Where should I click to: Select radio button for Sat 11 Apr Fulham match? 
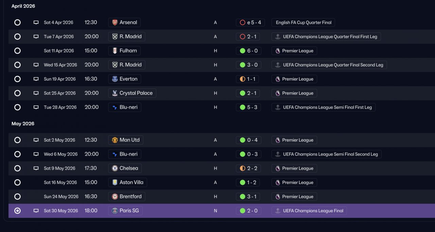tap(17, 51)
